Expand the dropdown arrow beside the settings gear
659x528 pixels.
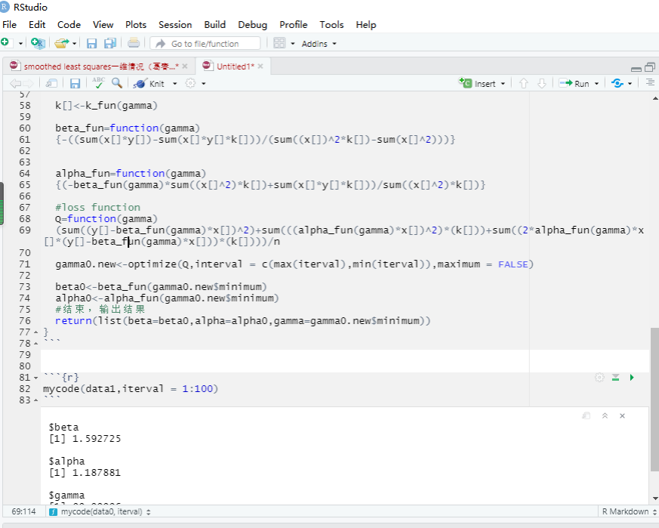[204, 84]
